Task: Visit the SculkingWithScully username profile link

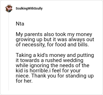Action: [x=29, y=8]
